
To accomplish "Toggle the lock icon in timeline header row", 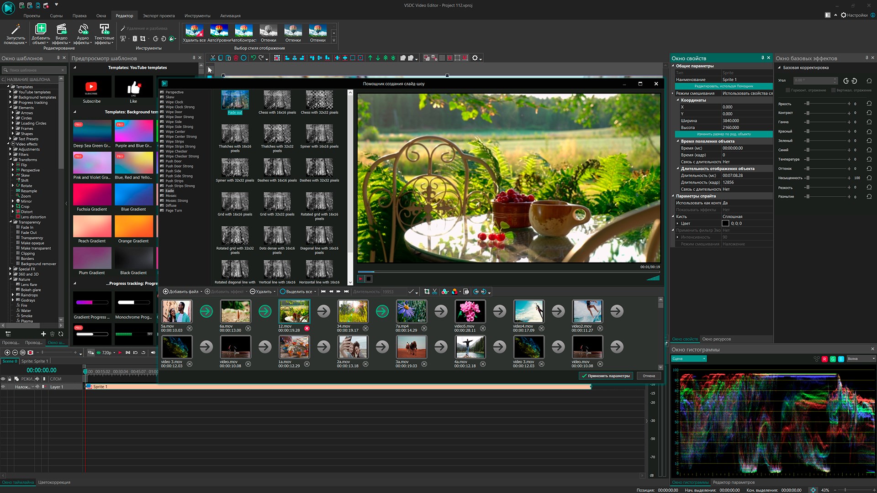I will [10, 379].
